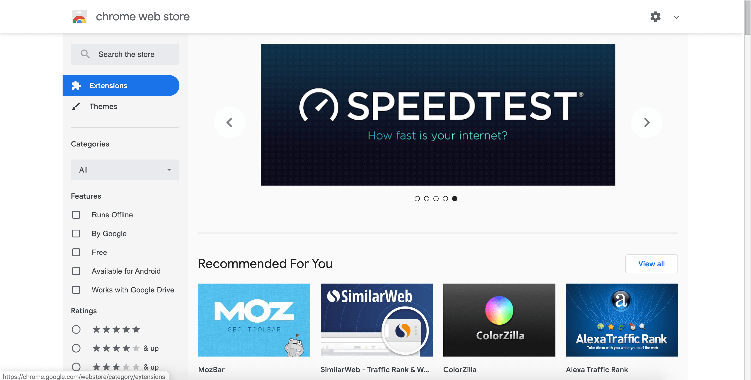Click the store search input field

click(x=125, y=54)
